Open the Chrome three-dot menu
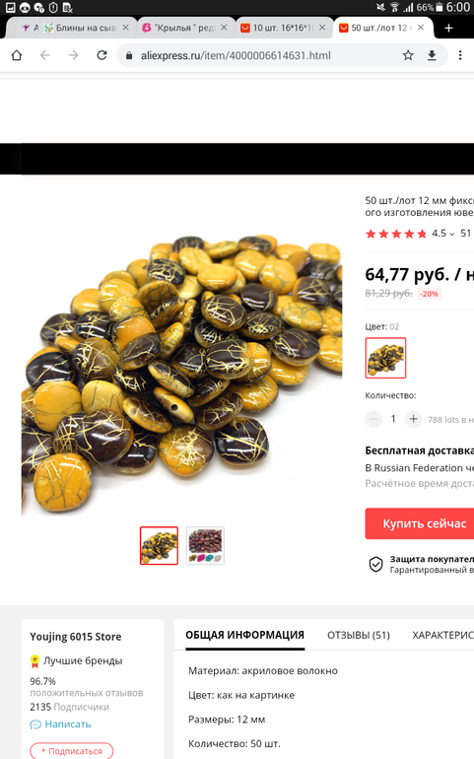This screenshot has width=474, height=759. pos(460,55)
